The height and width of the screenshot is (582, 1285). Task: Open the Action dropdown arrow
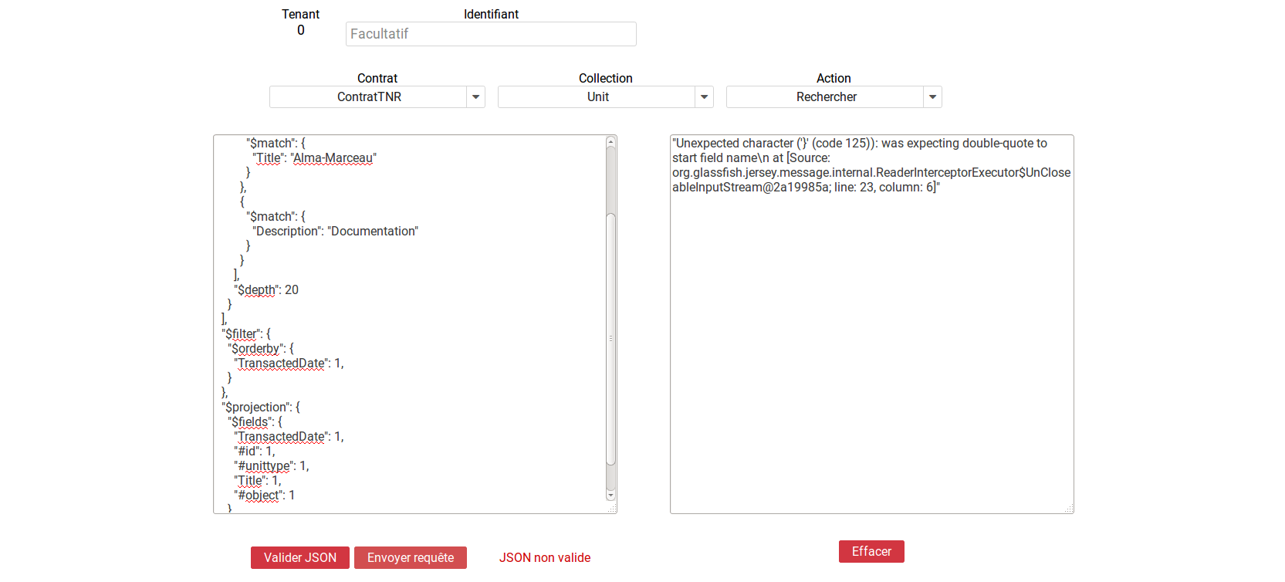(932, 97)
